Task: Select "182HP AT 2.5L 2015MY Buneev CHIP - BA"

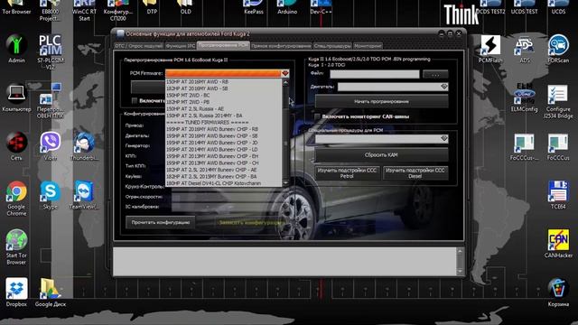Action: (223, 177)
